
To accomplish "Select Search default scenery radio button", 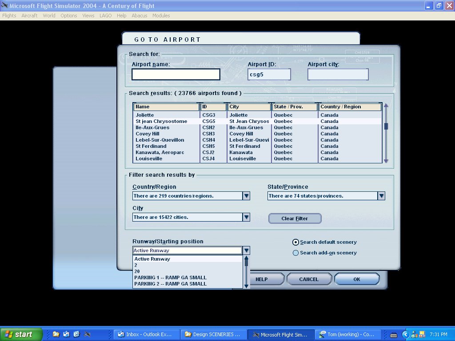I will tap(295, 242).
